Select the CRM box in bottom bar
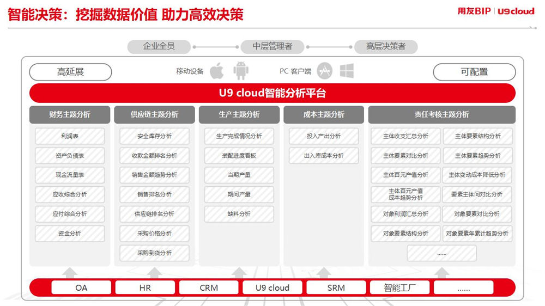545x306 pixels. point(209,287)
